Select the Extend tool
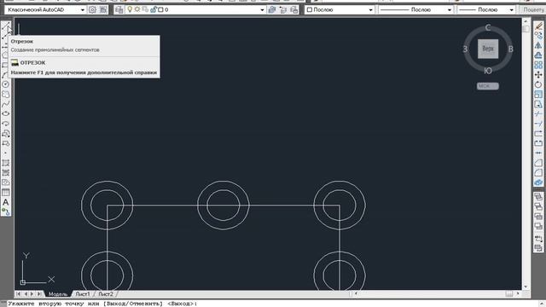 point(538,123)
